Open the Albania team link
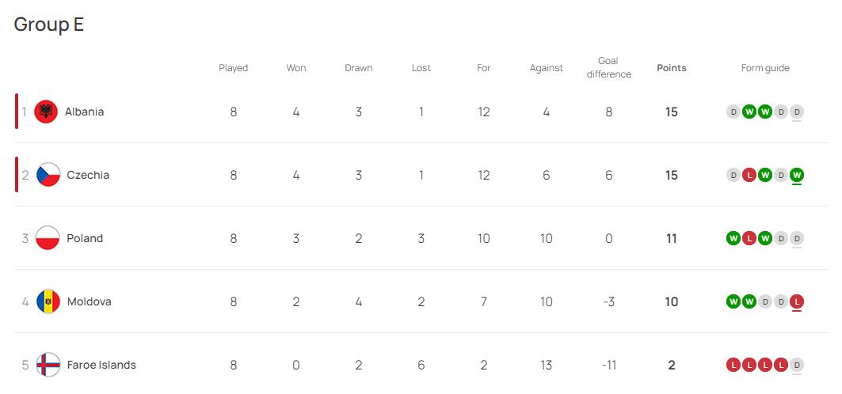Screen dimensions: 842x394 coord(84,112)
